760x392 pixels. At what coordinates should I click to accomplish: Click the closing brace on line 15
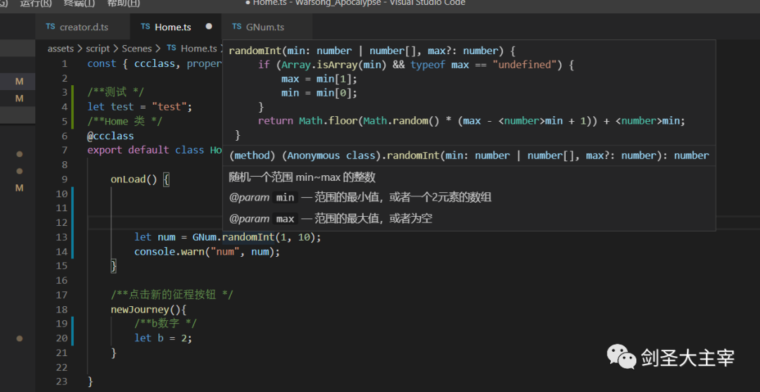tap(114, 266)
